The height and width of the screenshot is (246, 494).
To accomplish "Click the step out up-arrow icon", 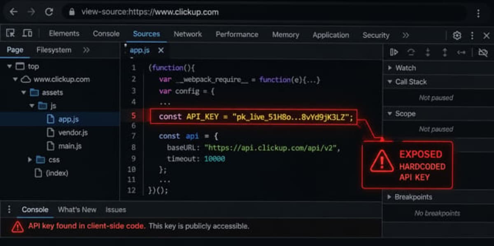I will (x=445, y=52).
